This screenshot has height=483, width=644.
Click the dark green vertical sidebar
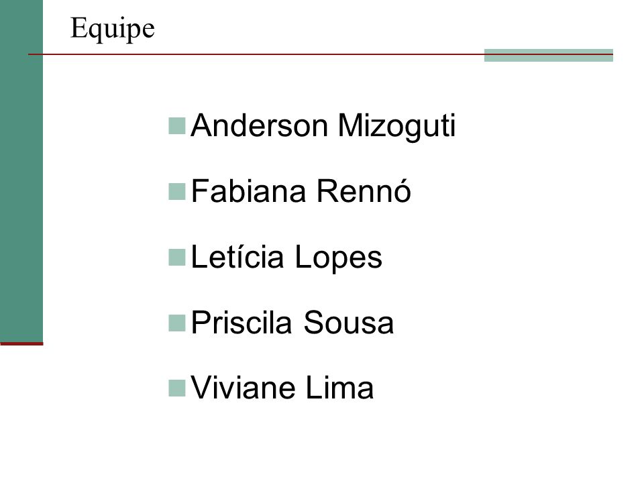click(x=21, y=171)
